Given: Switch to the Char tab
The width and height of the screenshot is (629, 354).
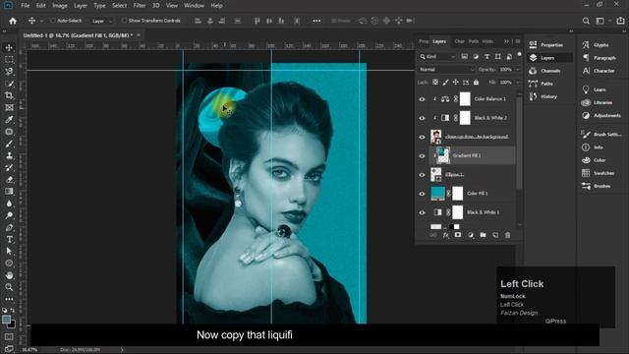Looking at the screenshot, I should point(459,41).
